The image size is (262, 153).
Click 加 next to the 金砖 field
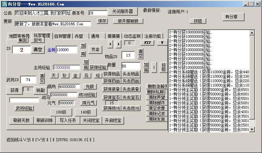[83, 45]
